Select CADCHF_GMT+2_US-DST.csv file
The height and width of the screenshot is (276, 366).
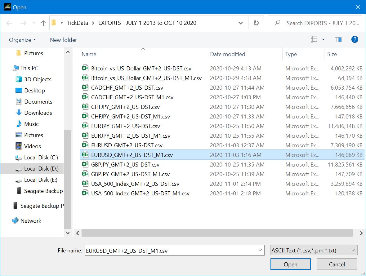coord(127,88)
